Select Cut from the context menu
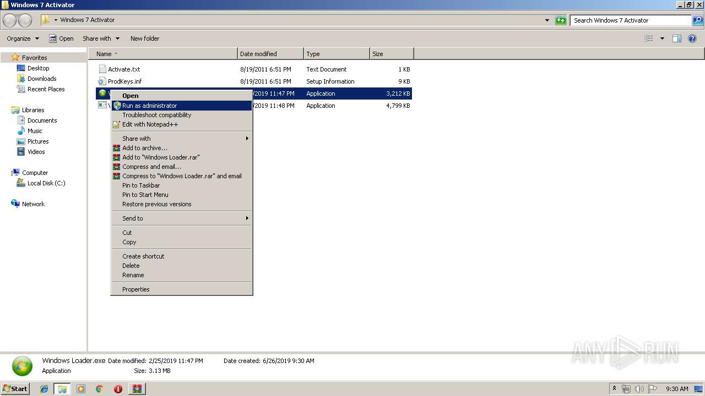 point(182,233)
